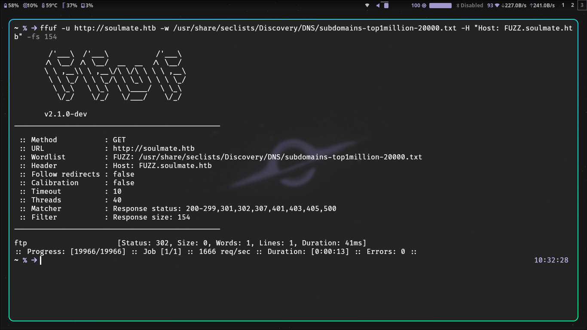The height and width of the screenshot is (330, 587).
Task: Open the dropdown next to the 93 indicator
Action: [x=496, y=6]
